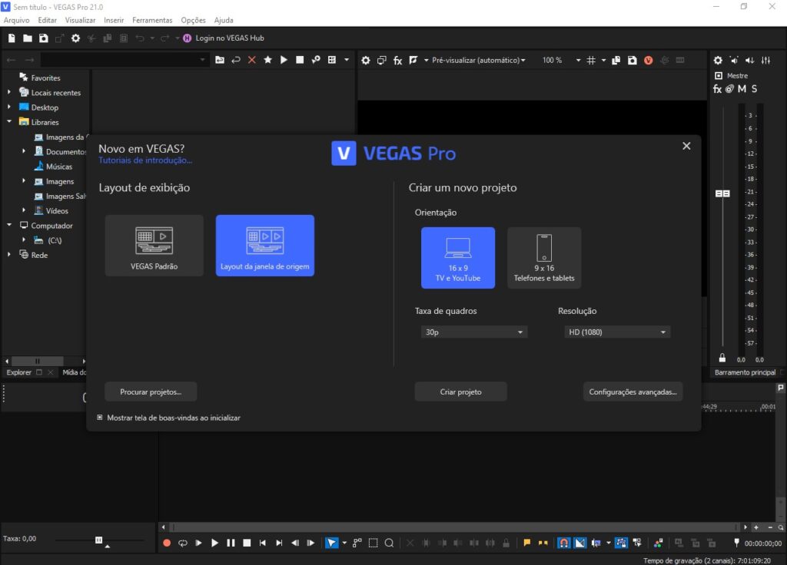Select the 9 x 16 Telefones e tablets orientation
The height and width of the screenshot is (565, 787).
pyautogui.click(x=544, y=256)
